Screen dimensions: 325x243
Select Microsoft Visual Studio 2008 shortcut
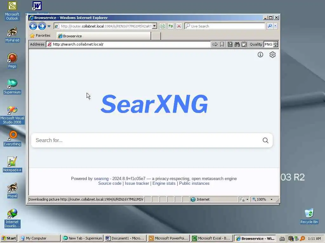pos(12,115)
